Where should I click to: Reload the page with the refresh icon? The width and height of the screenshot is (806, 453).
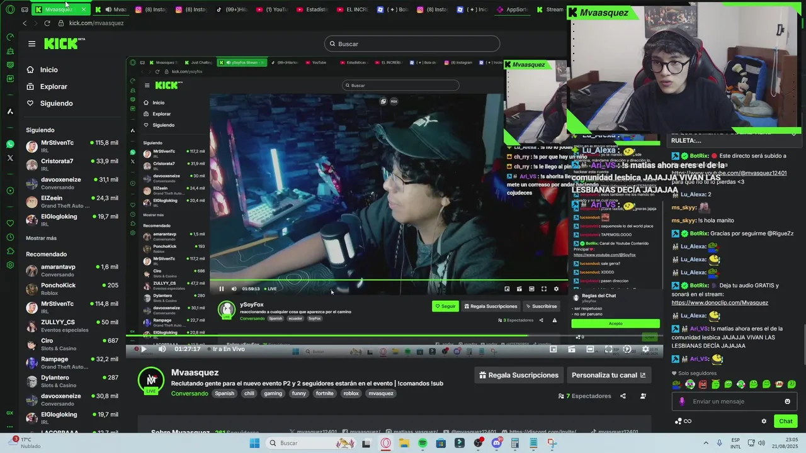(47, 23)
